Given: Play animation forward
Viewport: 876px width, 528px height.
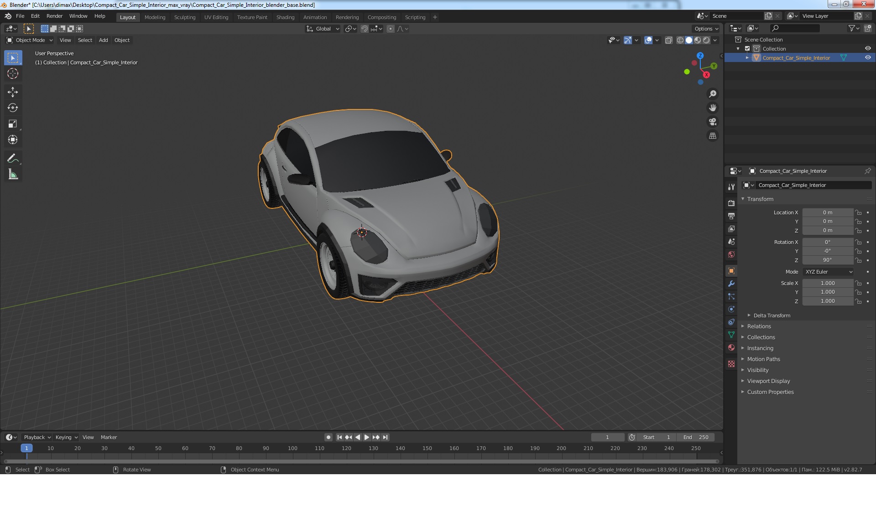Looking at the screenshot, I should [x=367, y=437].
